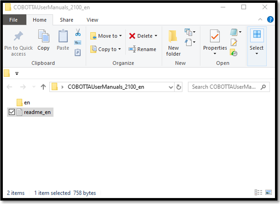Select the en folder

[23, 102]
